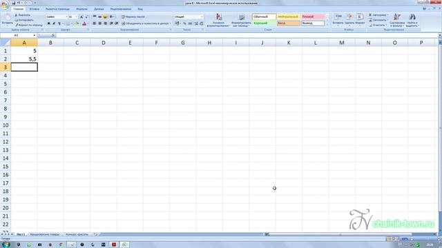Toggle underline formatting
The width and height of the screenshot is (442, 248).
(59, 23)
